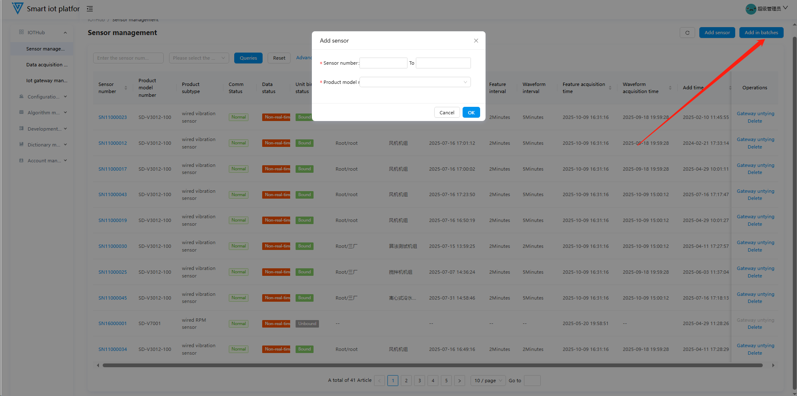Open the Product model dropdown in dialog

(415, 82)
